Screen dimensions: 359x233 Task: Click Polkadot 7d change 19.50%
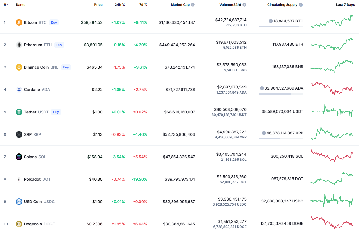click(139, 179)
